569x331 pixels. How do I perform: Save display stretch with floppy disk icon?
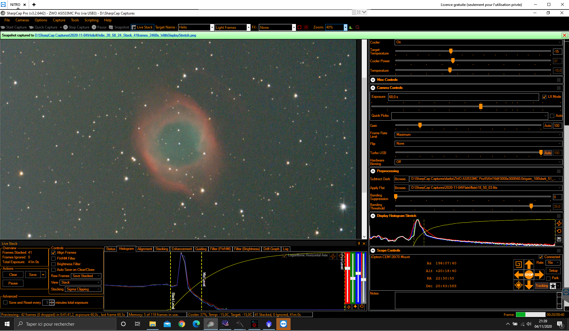tap(559, 239)
